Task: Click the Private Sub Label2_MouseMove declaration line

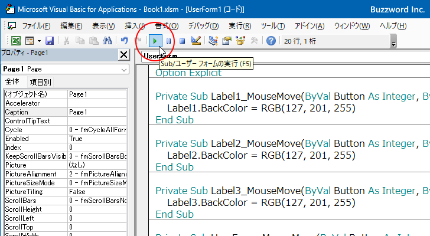Action: pos(292,143)
